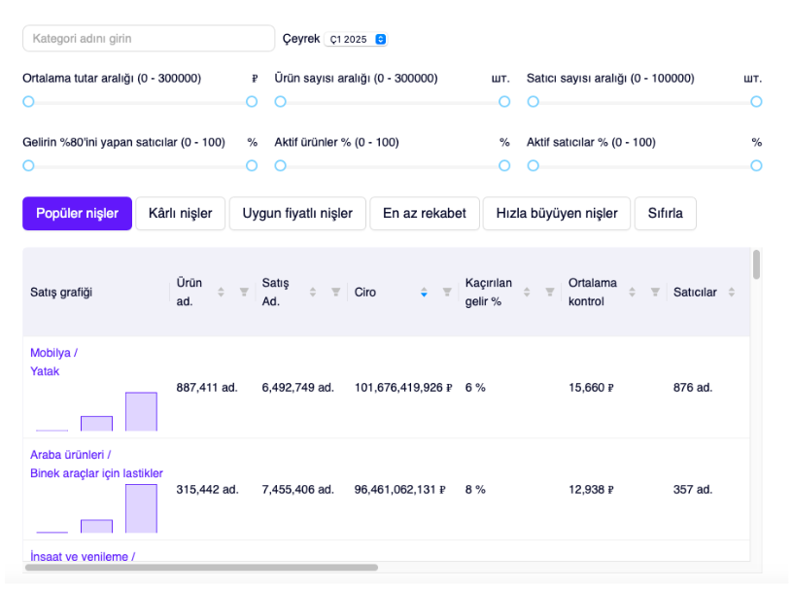Screen dimensions: 793x589
Task: Click filter icon in Ürün ad. column
Action: click(244, 292)
